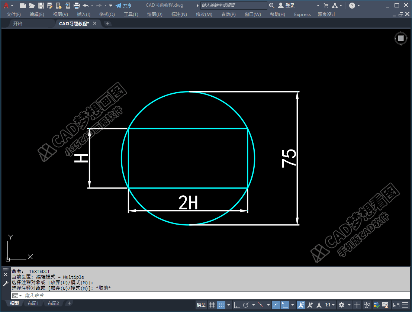Image resolution: width=412 pixels, height=312 pixels.
Task: Switch to the 布局1 layout tab
Action: point(33,303)
